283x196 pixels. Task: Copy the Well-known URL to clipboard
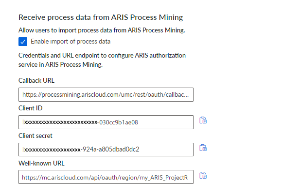click(x=203, y=175)
